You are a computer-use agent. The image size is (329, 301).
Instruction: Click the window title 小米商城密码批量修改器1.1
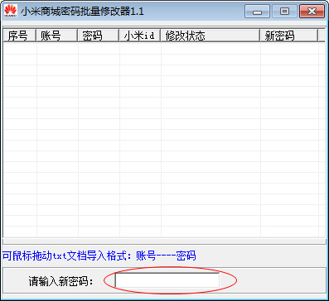[x=82, y=12]
